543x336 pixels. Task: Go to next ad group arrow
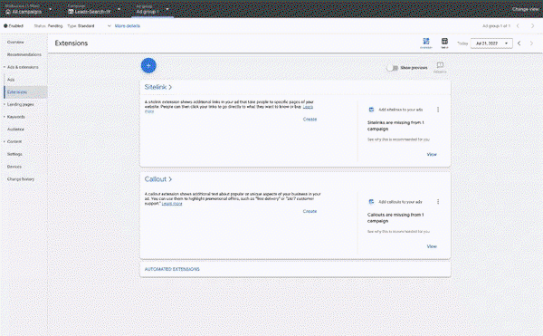pyautogui.click(x=532, y=26)
